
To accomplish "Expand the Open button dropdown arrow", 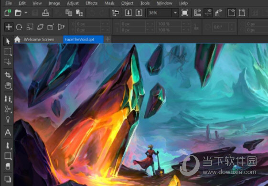I will coord(26,12).
